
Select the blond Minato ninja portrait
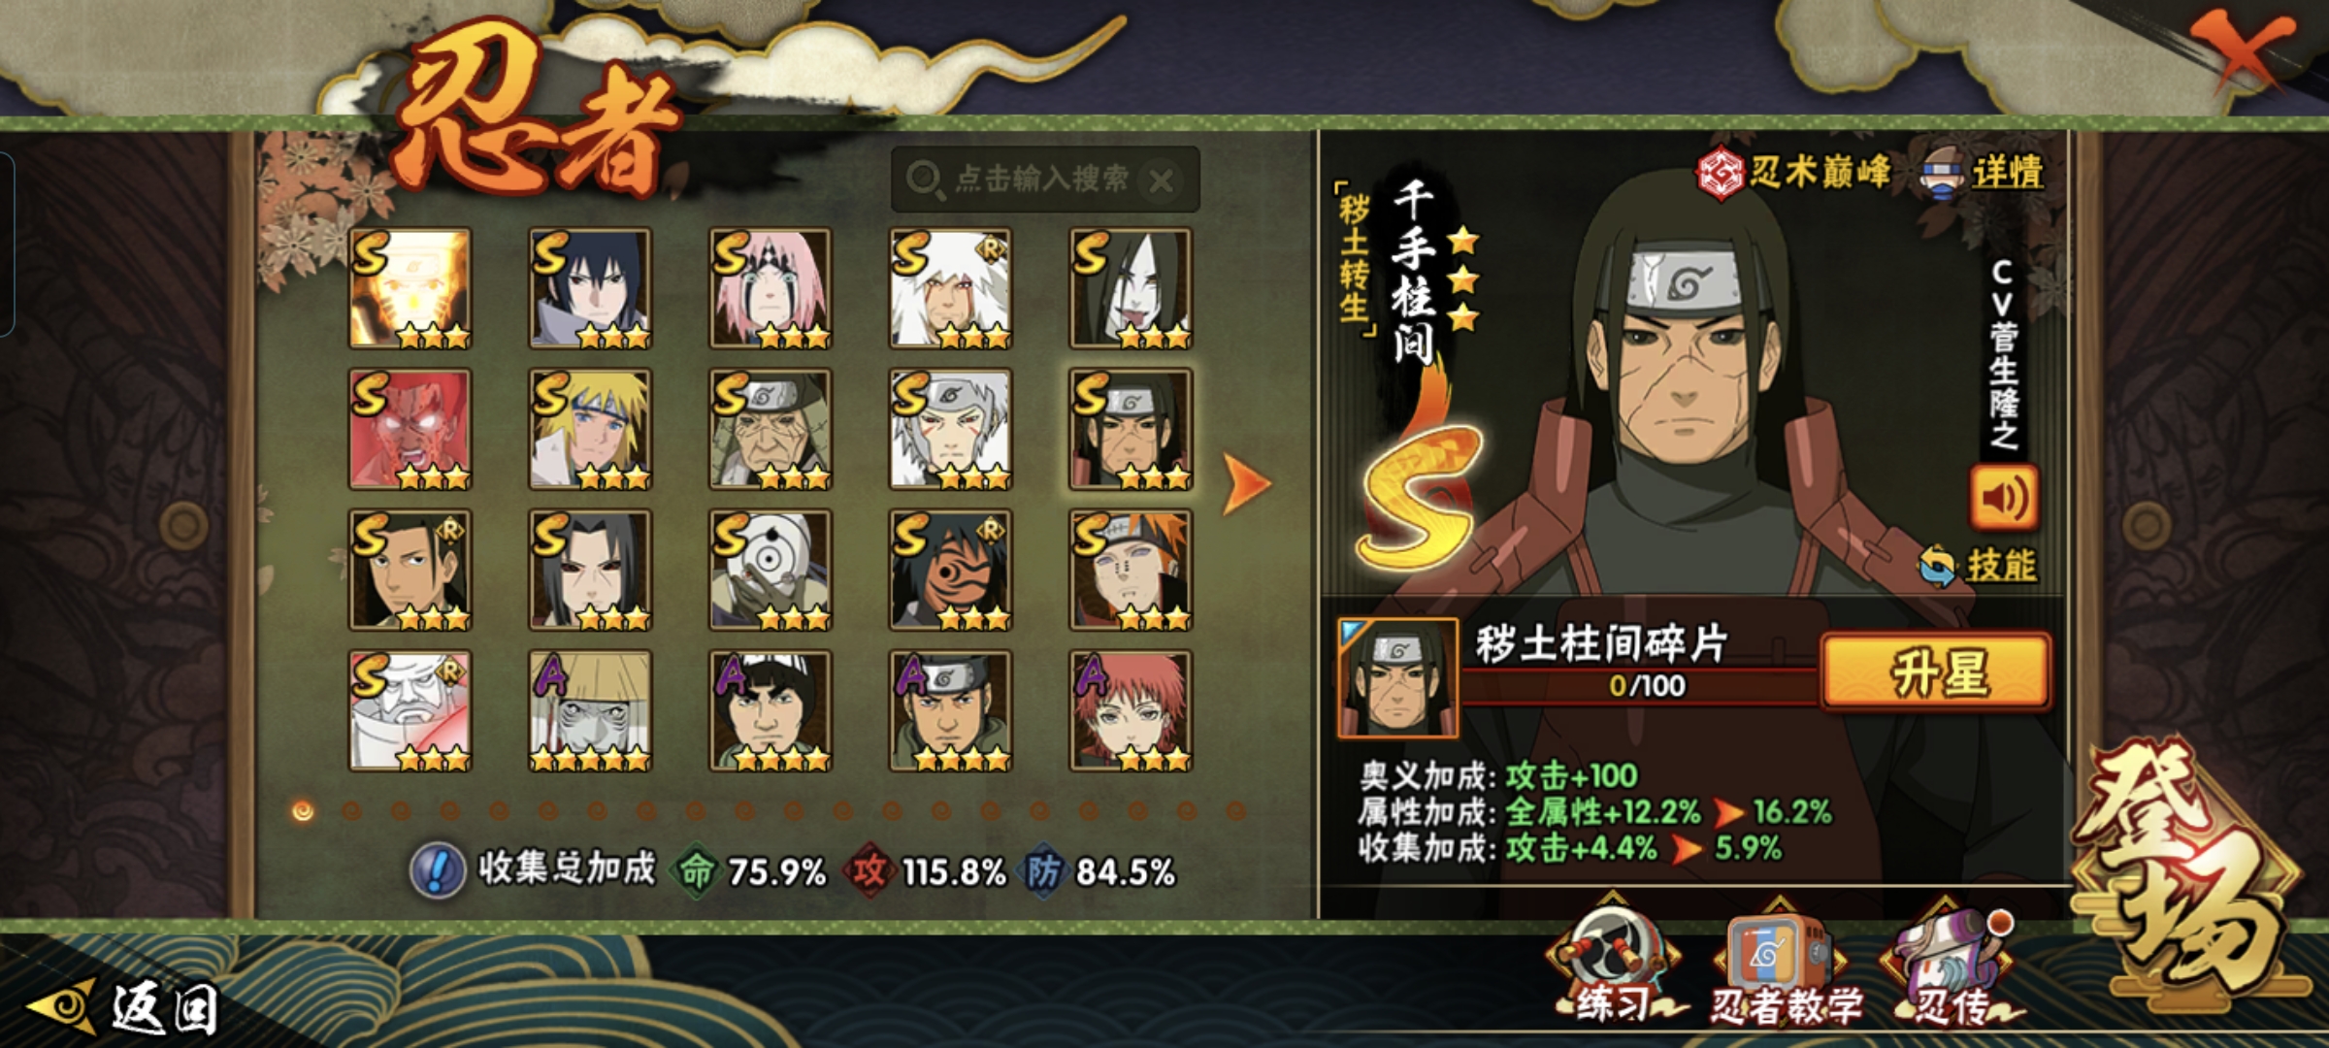pos(589,429)
